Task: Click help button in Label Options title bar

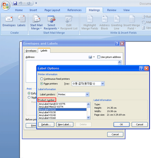Action: [141, 68]
